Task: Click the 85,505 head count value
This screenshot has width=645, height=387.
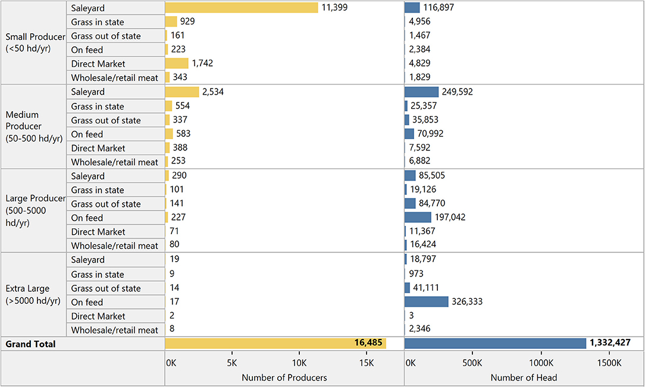Action: [x=432, y=175]
